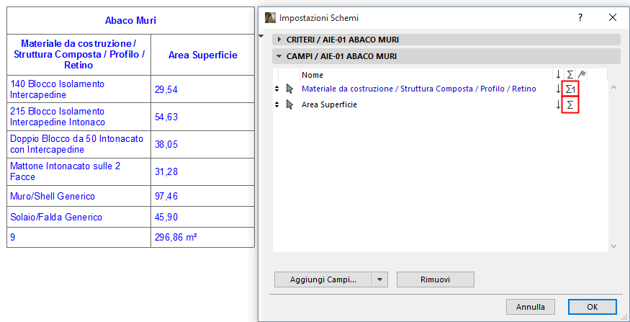This screenshot has width=630, height=322.
Task: Collapse the CAMPI / AIE-01 ABACO MURI section
Action: (279, 56)
